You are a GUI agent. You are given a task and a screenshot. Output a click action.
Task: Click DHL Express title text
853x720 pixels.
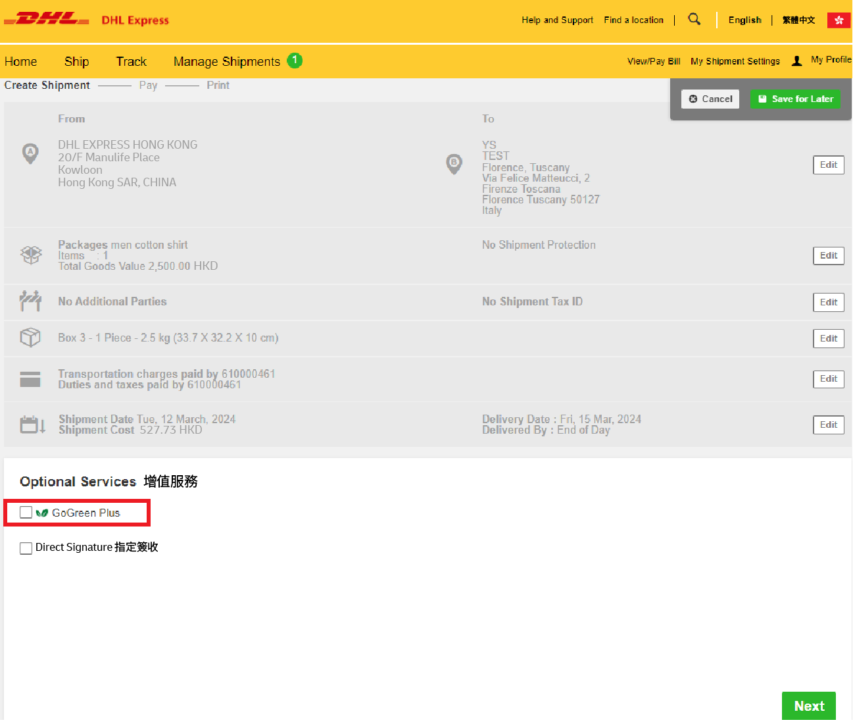tap(135, 20)
